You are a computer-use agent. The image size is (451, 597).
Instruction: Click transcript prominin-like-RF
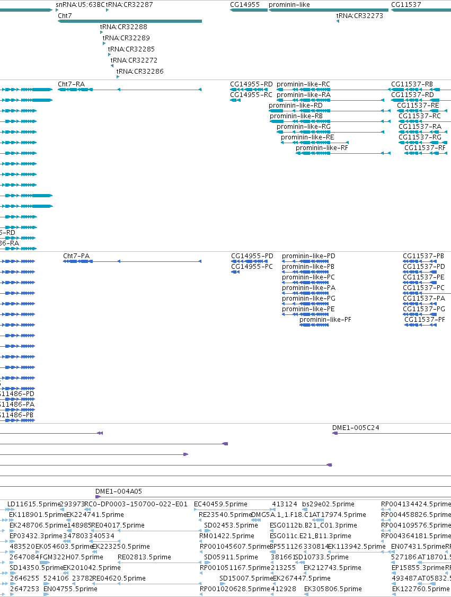(322, 148)
